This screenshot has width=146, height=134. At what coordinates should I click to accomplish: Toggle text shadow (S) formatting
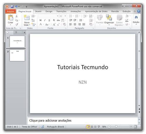54,20
